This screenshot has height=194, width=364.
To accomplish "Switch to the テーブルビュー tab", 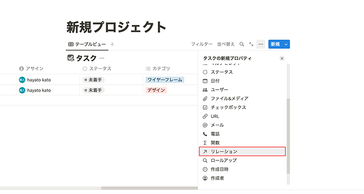I will (x=87, y=44).
